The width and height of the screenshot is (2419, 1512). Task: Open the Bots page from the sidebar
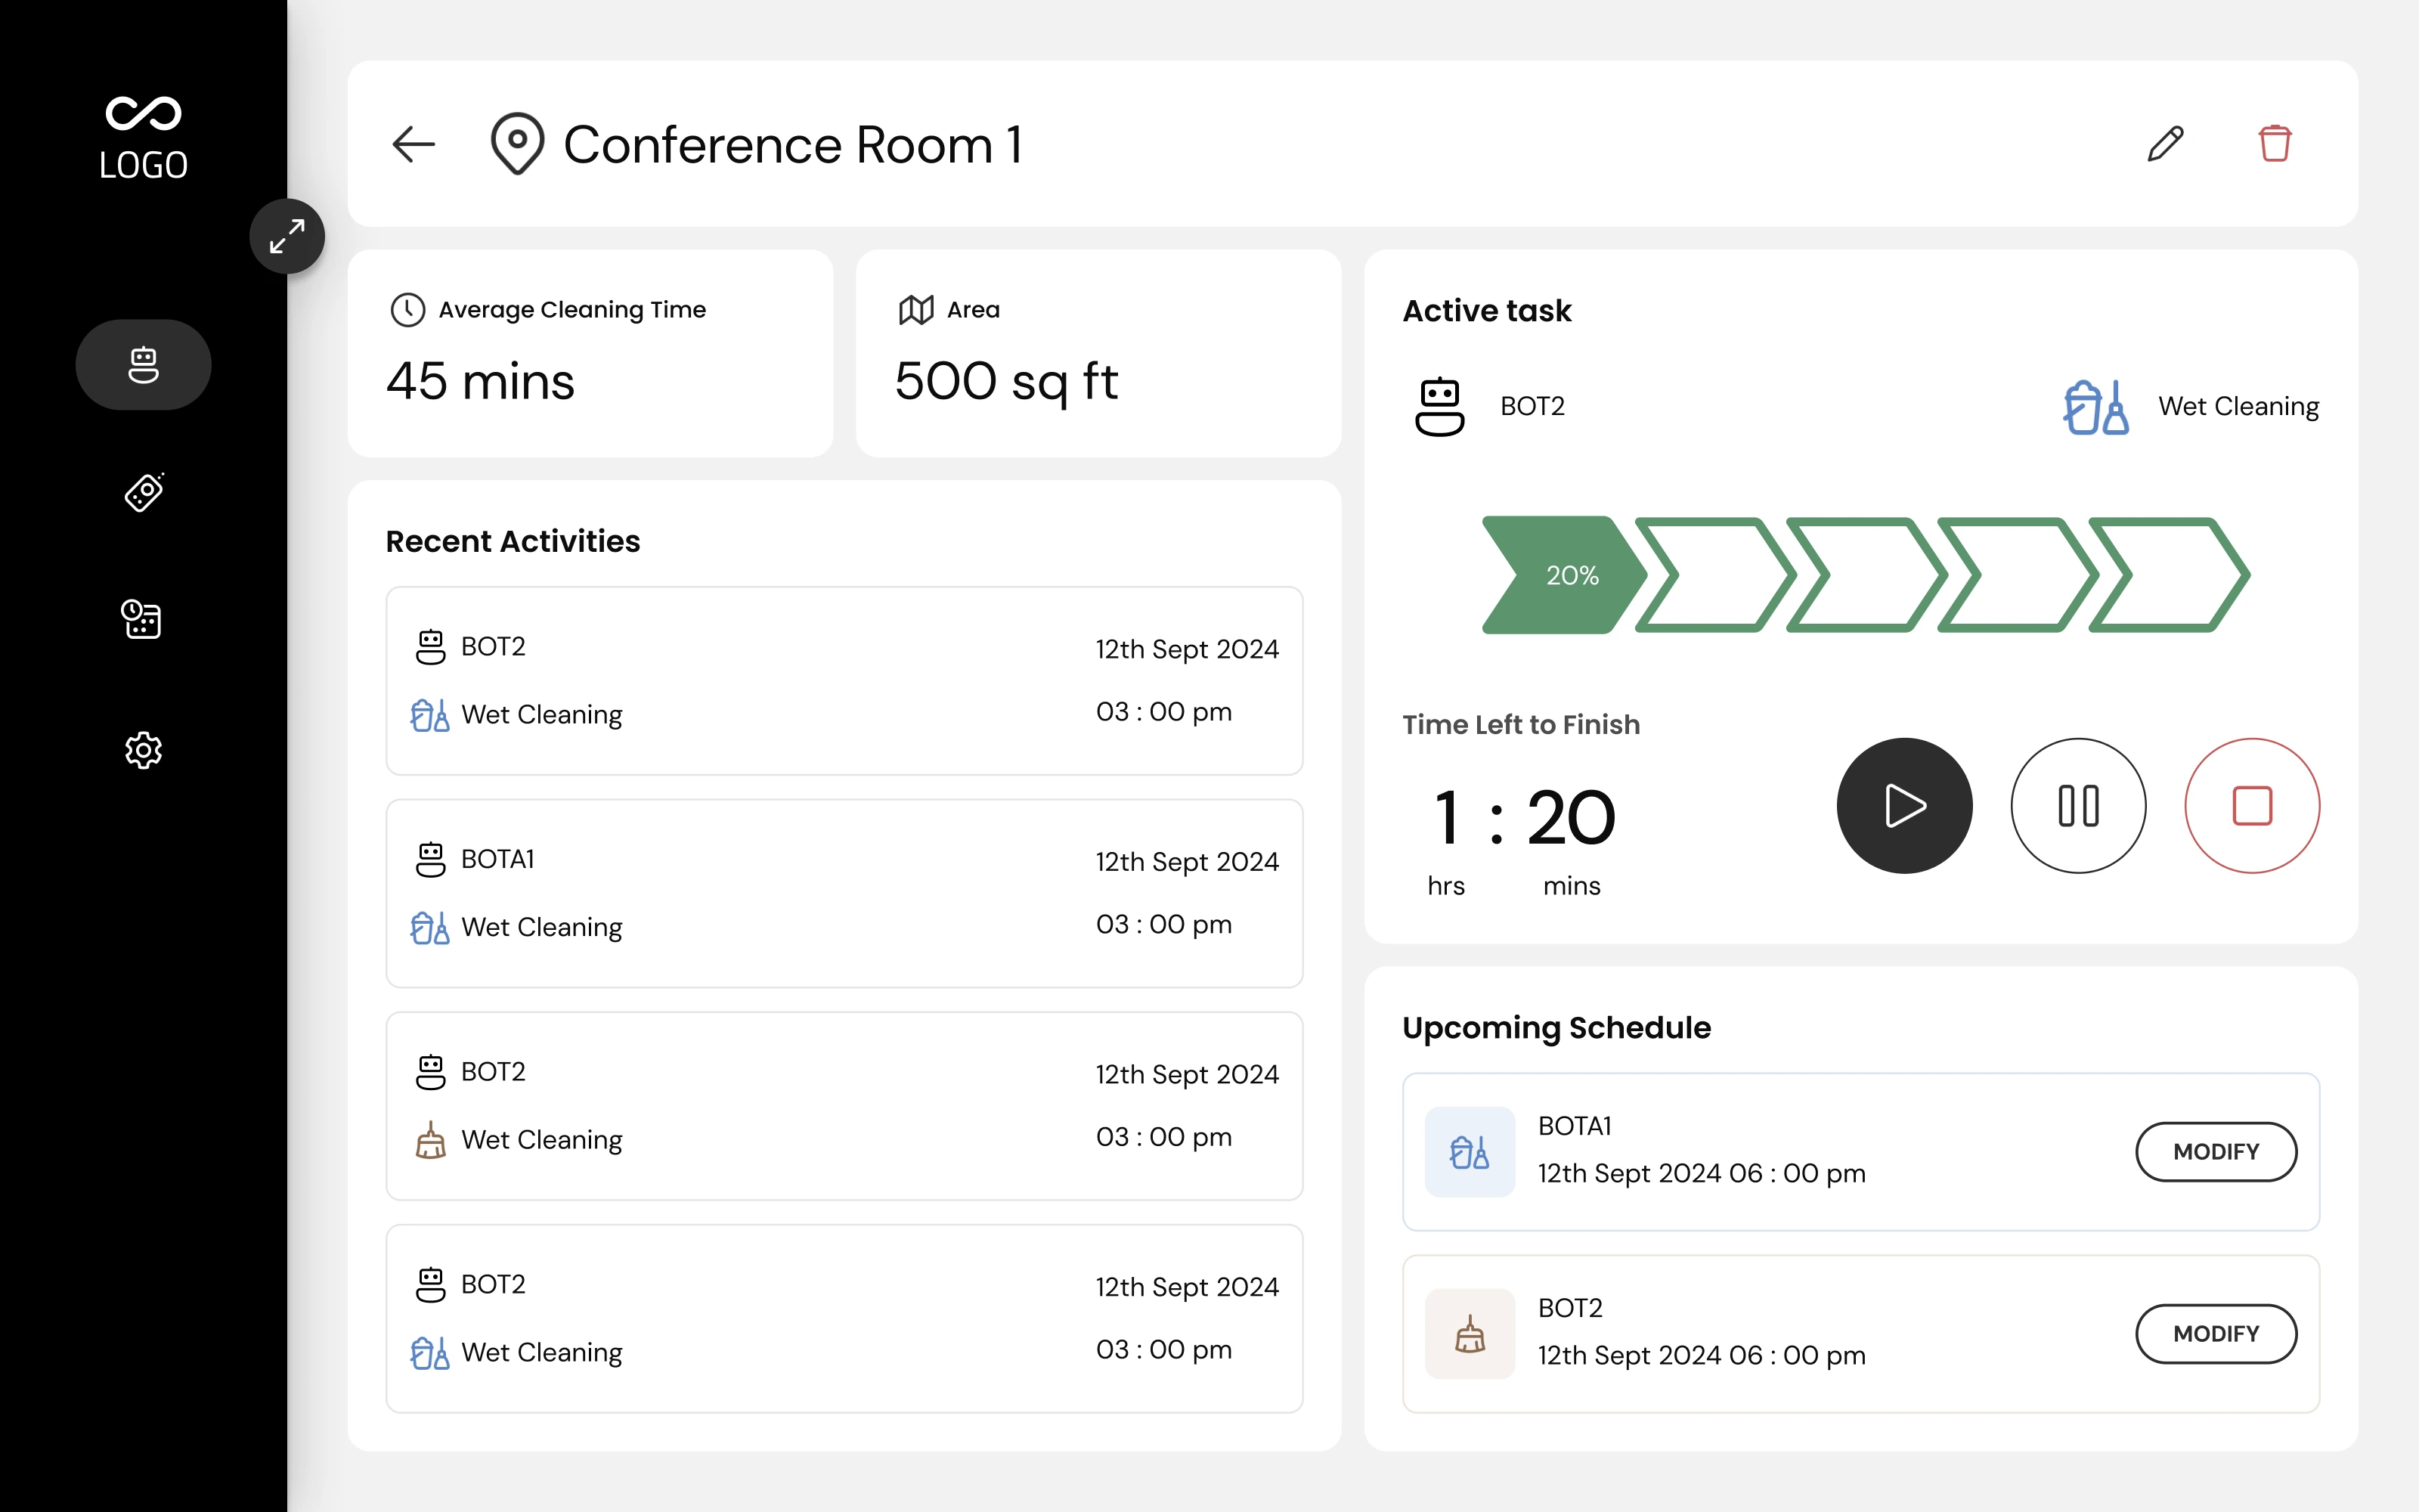click(x=144, y=365)
